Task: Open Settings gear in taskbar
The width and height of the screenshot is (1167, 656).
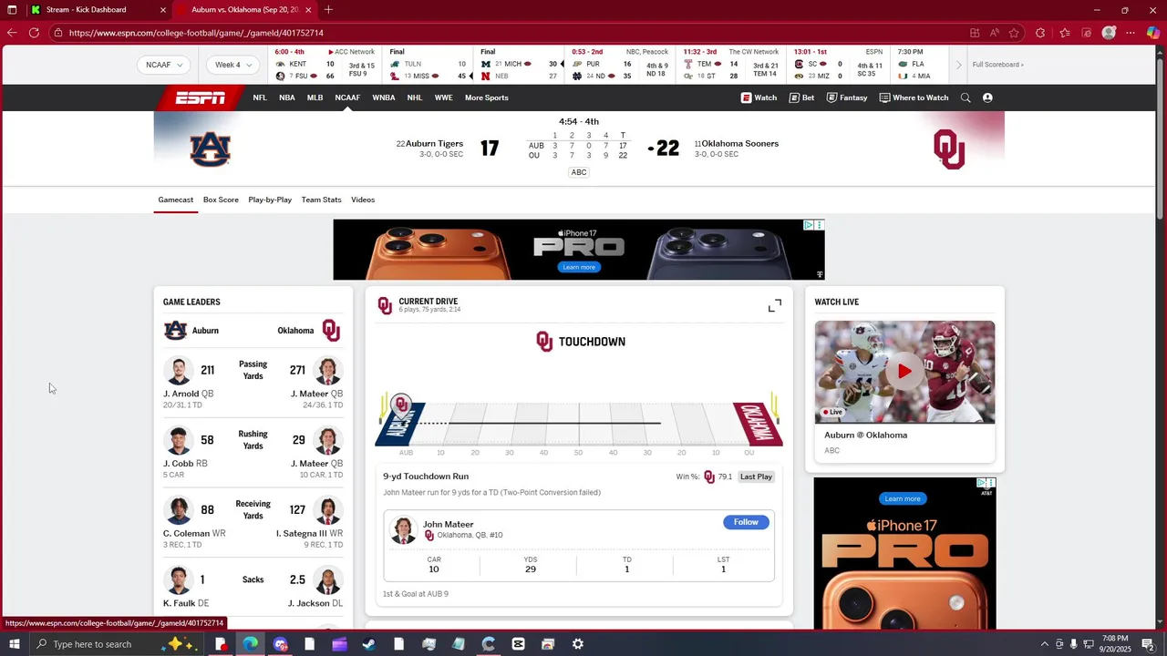Action: (x=577, y=644)
